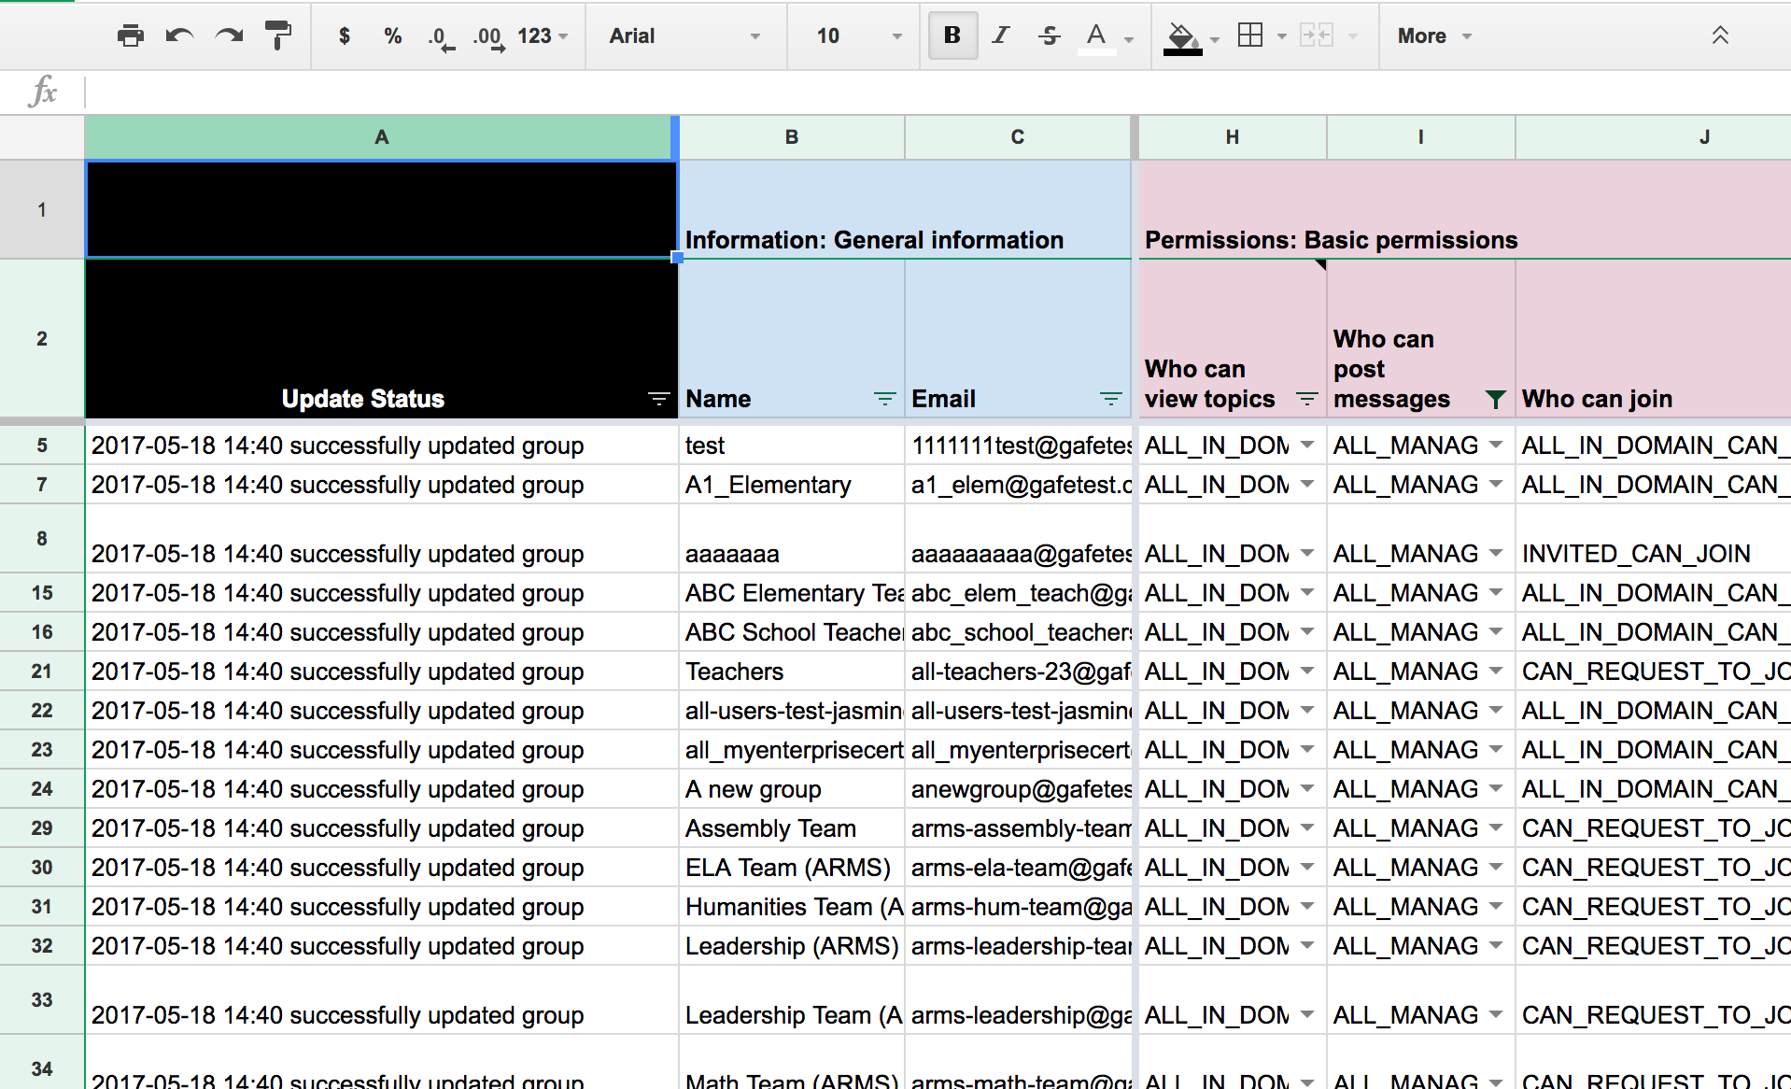Click the Redo arrow icon
1791x1089 pixels.
[229, 36]
